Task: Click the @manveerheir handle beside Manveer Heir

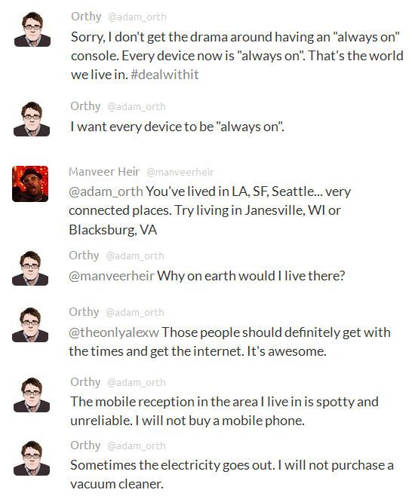Action: [180, 172]
